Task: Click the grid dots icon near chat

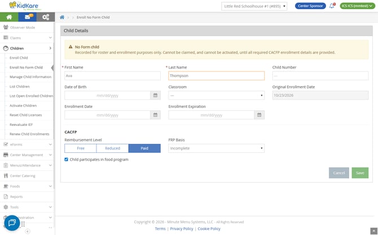Action: point(23,224)
